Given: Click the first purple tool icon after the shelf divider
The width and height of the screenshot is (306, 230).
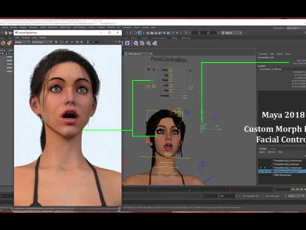Looking at the screenshot, I should pyautogui.click(x=136, y=43).
